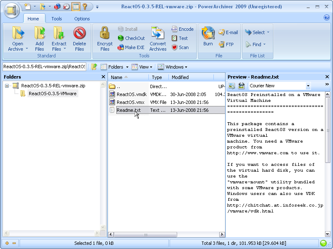Select the parent directory '..' row
Image resolution: width=333 pixels, height=249 pixels.
pos(167,86)
